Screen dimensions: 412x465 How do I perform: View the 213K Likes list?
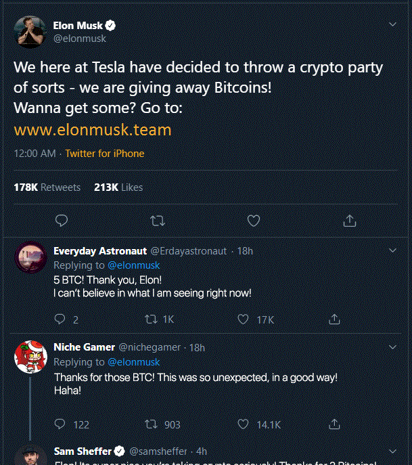(118, 187)
